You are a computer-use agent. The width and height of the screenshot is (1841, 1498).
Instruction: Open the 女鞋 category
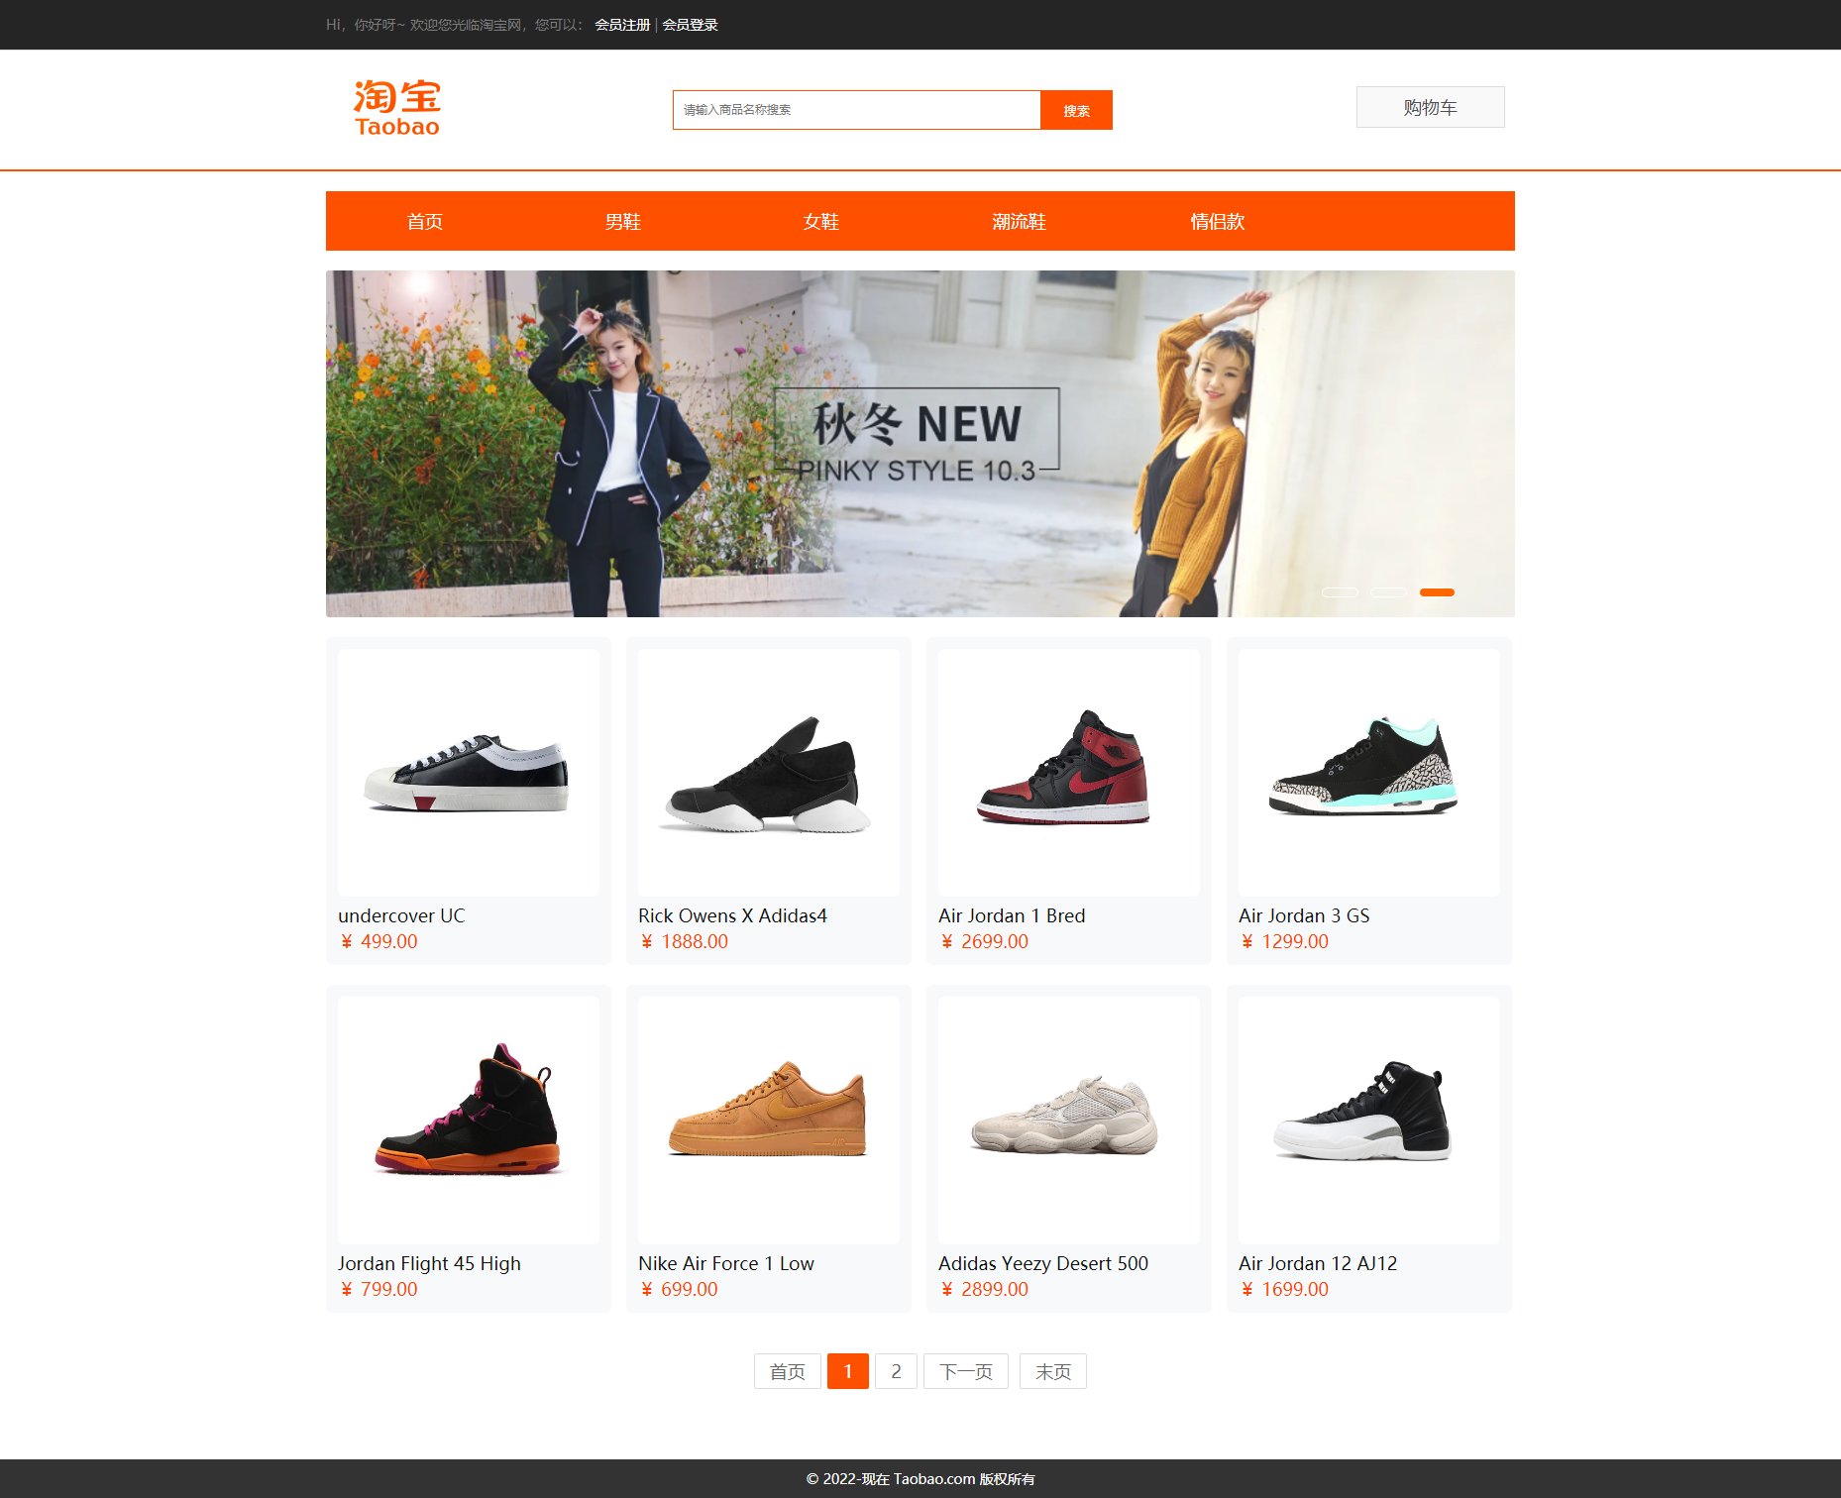pos(821,221)
